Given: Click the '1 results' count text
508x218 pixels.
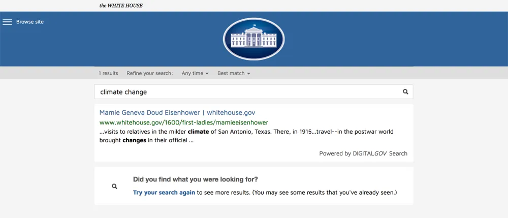Looking at the screenshot, I should (108, 73).
